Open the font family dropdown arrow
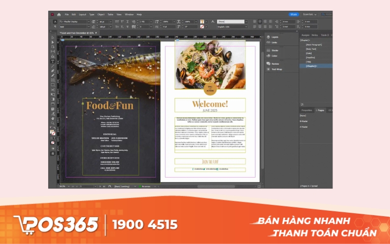The width and height of the screenshot is (390, 244). point(89,21)
